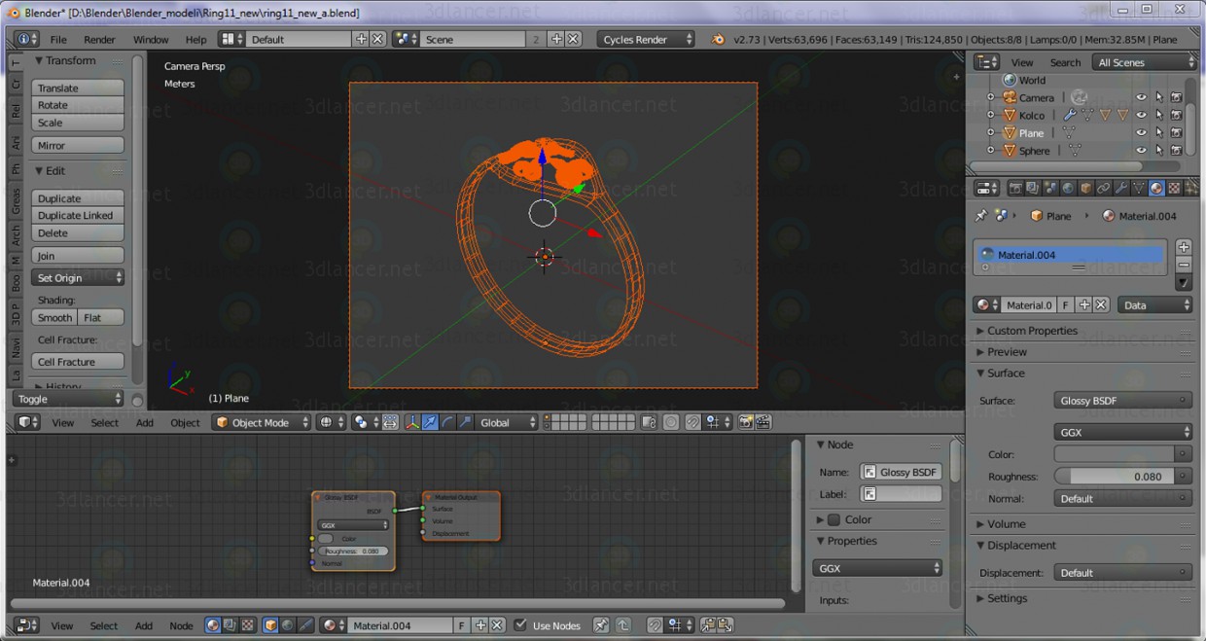Expand the Kolco tree item in outliner
1206x641 pixels.
point(991,115)
